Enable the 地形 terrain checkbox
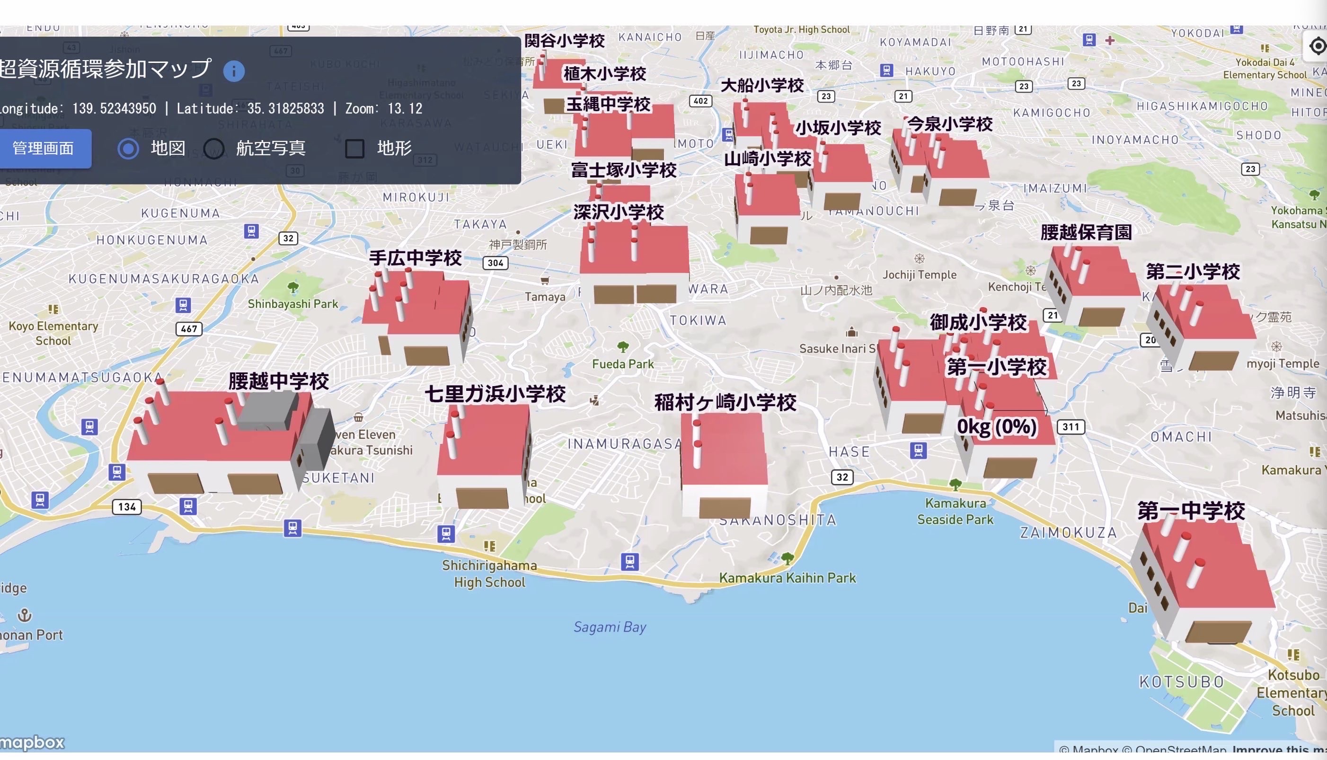Viewport: 1327px width, 760px height. [354, 149]
